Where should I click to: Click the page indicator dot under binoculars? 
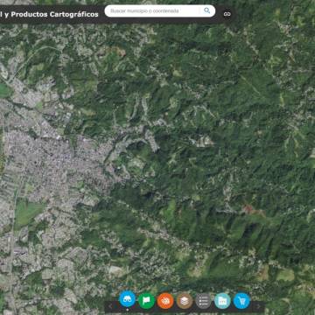coord(128,310)
